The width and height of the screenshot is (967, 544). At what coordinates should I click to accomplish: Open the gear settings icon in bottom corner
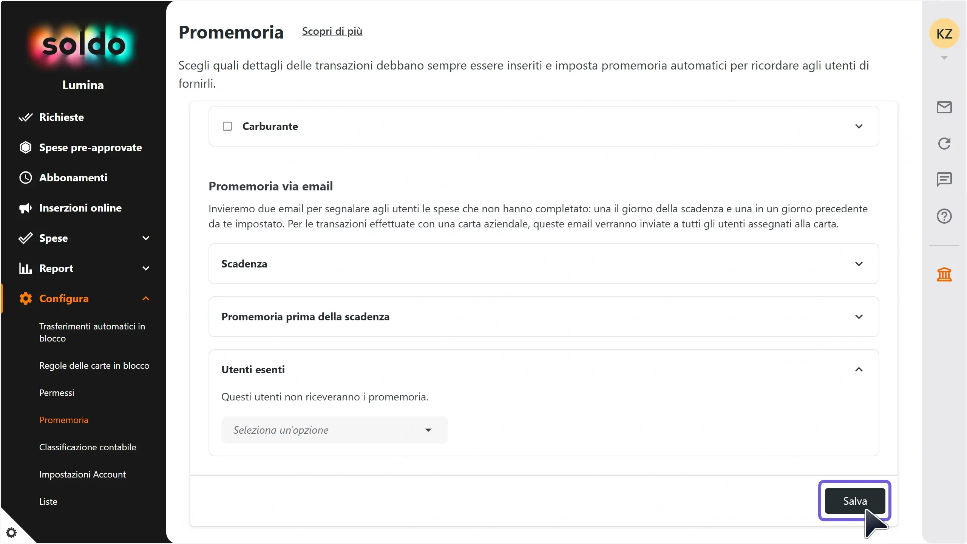11,533
